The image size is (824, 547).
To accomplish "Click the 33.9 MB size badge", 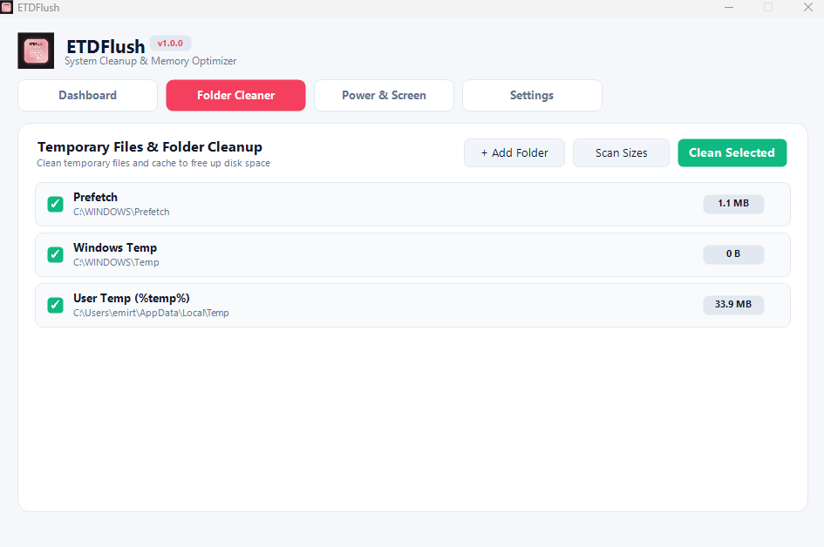I will click(x=733, y=305).
